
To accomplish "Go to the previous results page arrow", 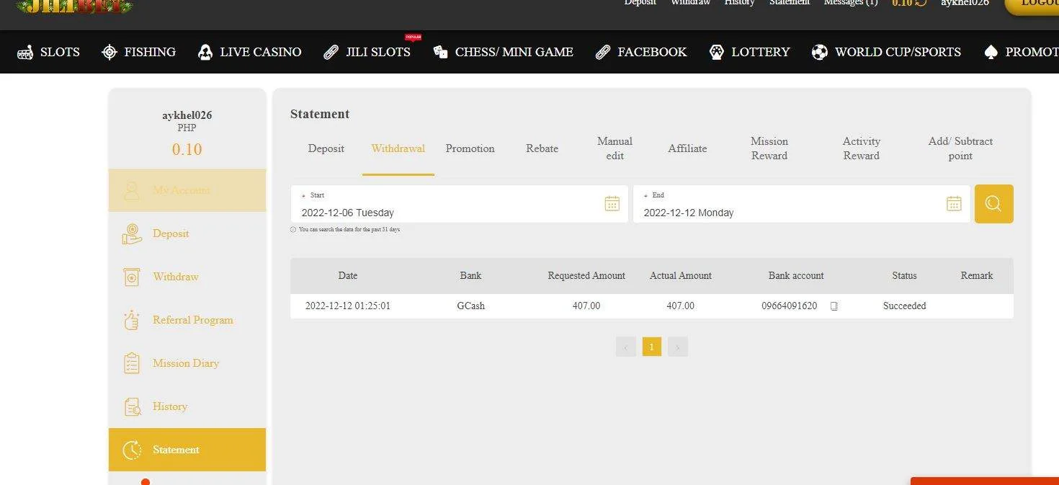I will point(626,347).
